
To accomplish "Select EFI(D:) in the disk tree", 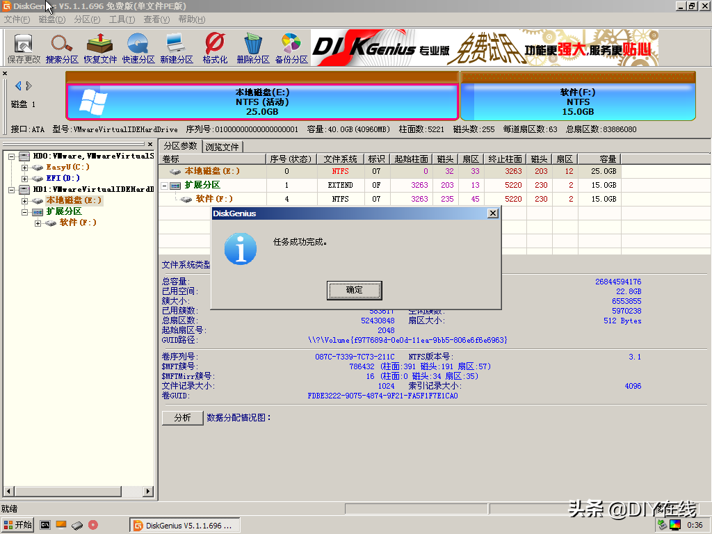I will coord(63,179).
